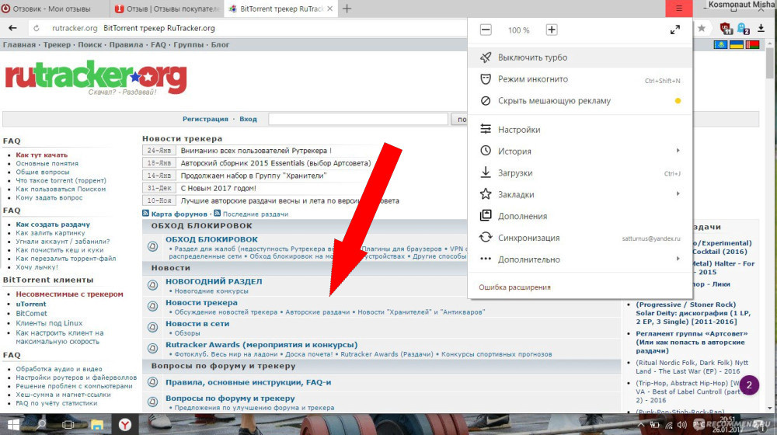Open Загрузки from the browser menu
This screenshot has width=777, height=435.
coord(580,173)
